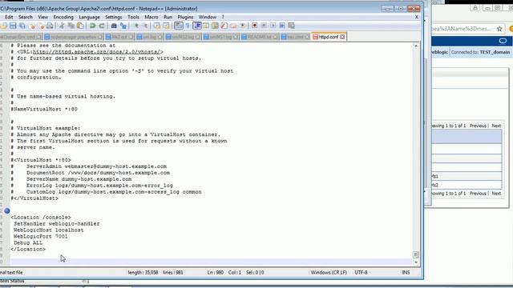
Task: Open the Function List icon
Action: (224, 26)
